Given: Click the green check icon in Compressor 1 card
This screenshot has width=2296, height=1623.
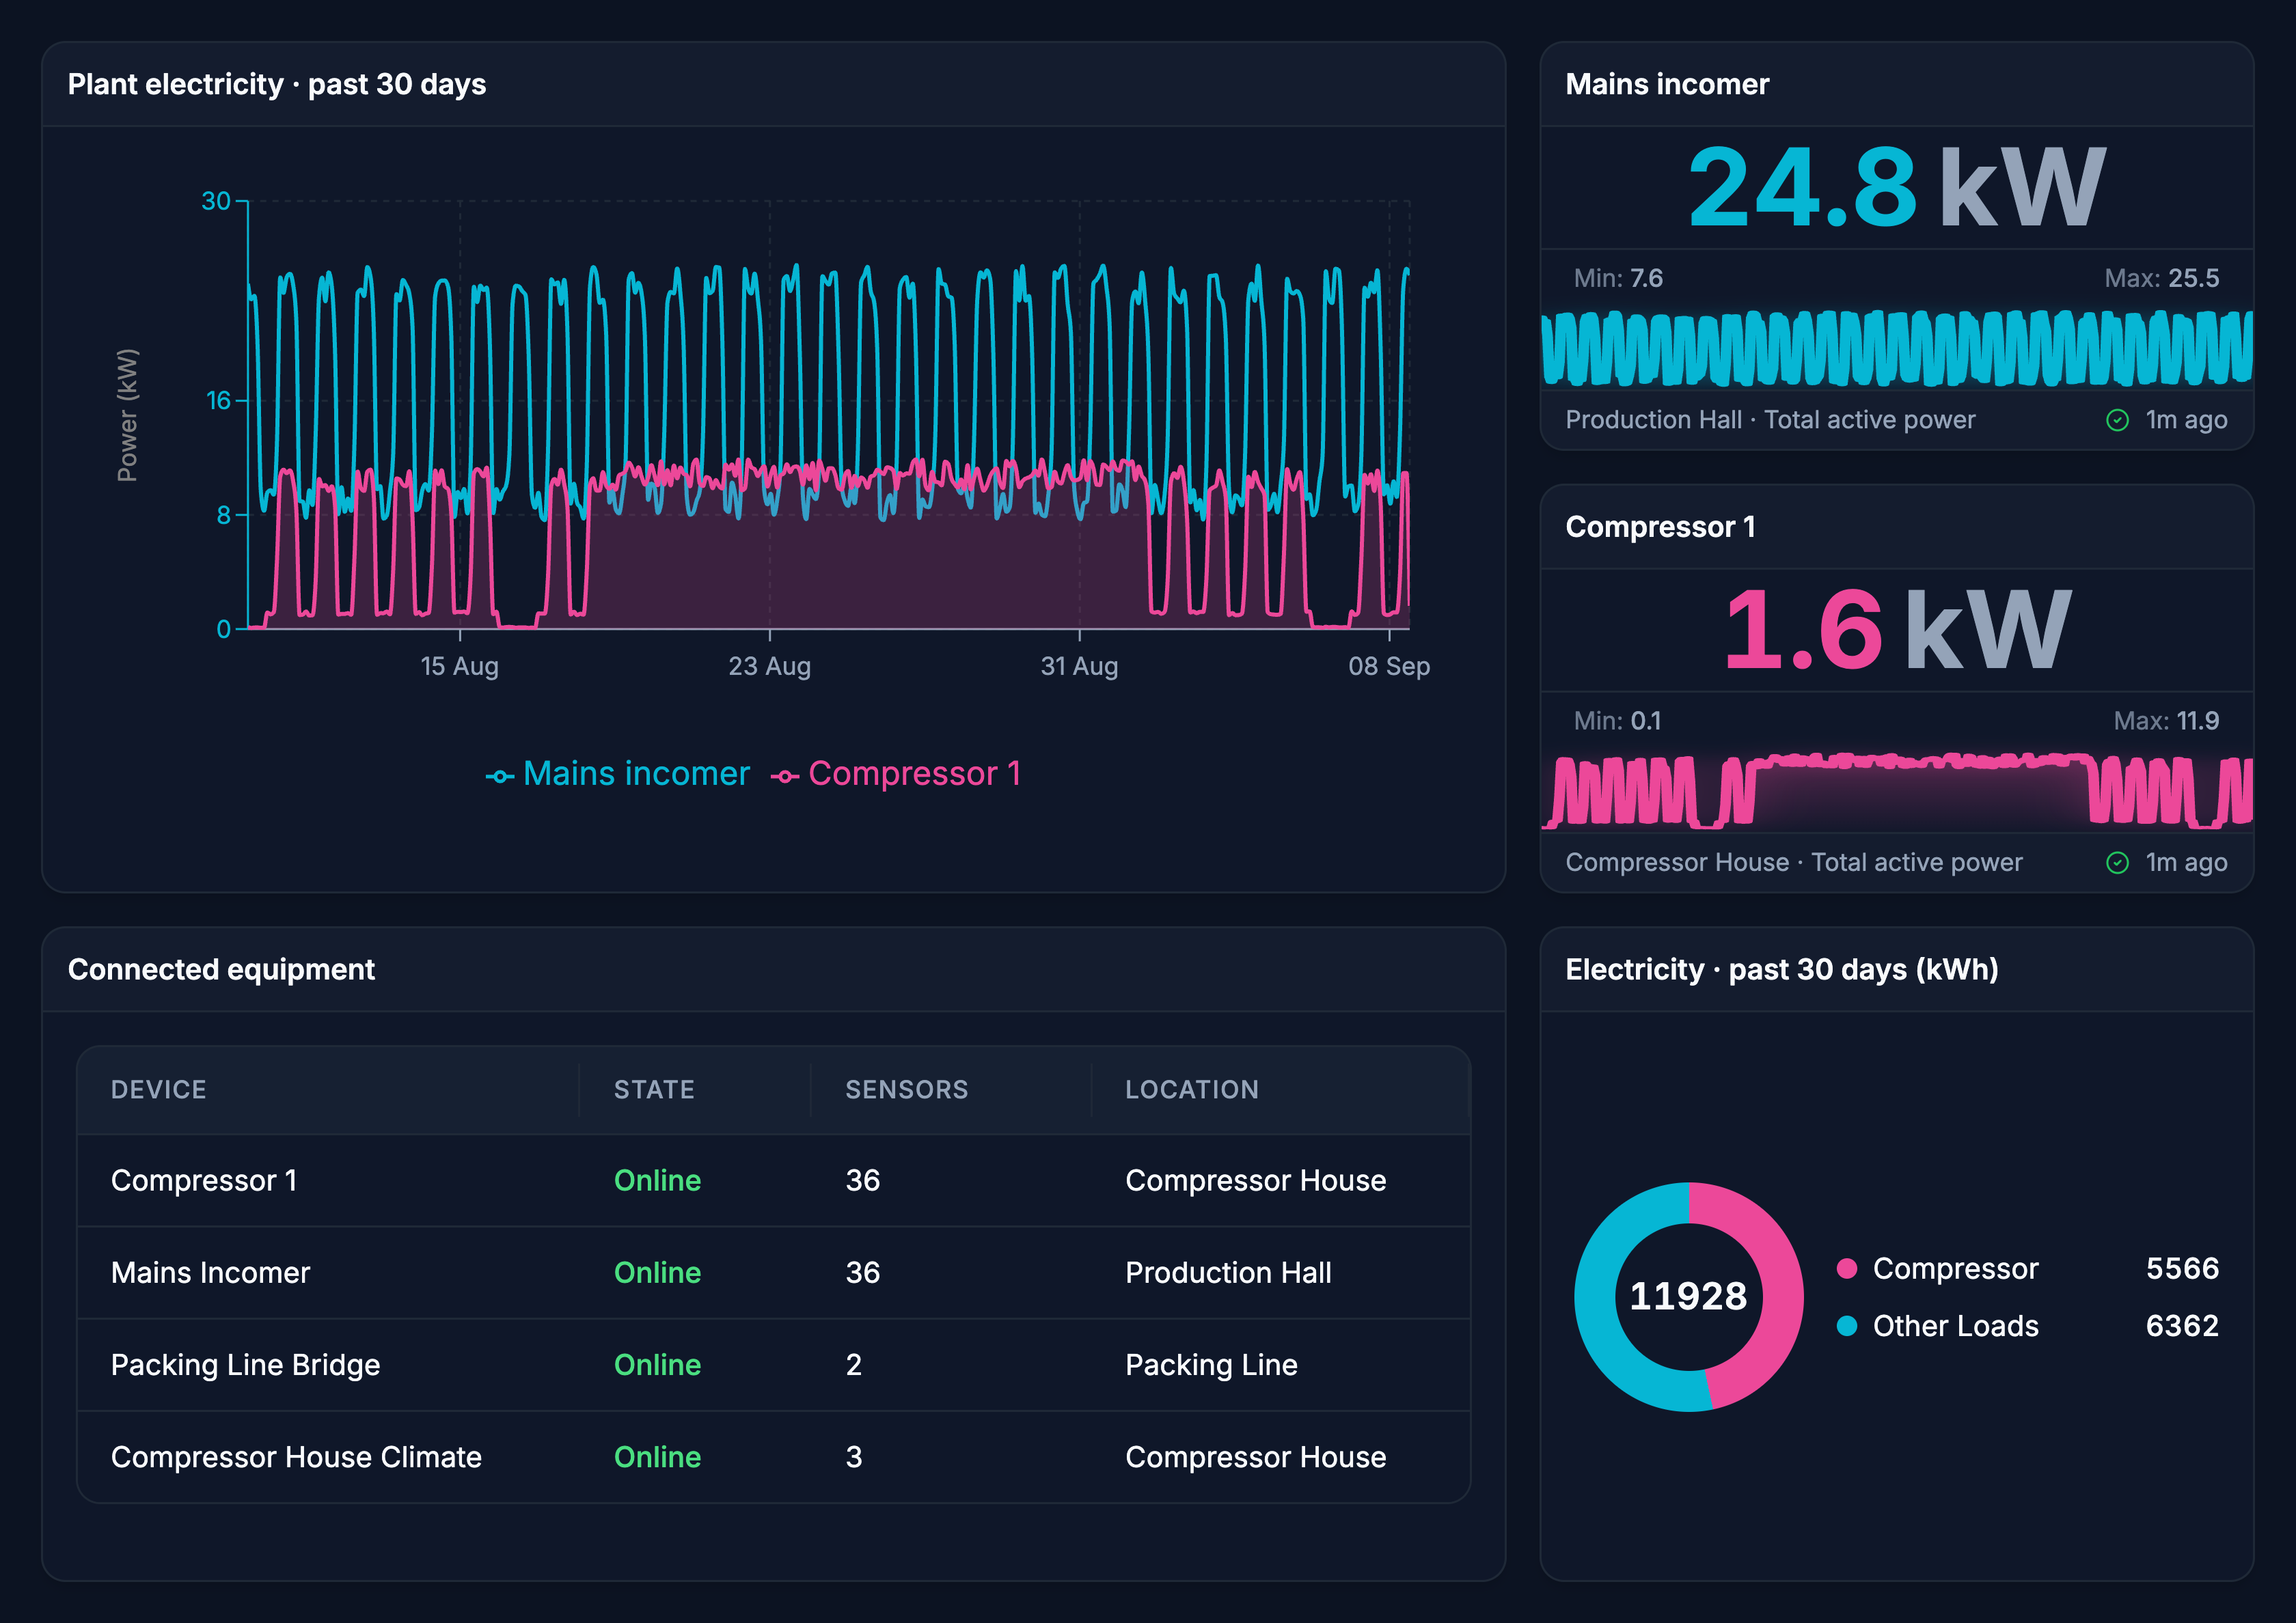Looking at the screenshot, I should 2117,863.
